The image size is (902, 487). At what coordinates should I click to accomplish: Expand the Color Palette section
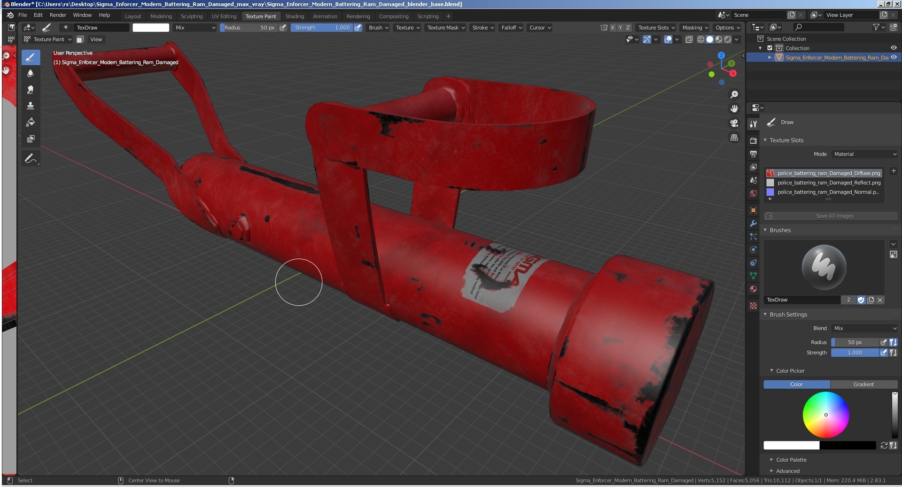[791, 460]
